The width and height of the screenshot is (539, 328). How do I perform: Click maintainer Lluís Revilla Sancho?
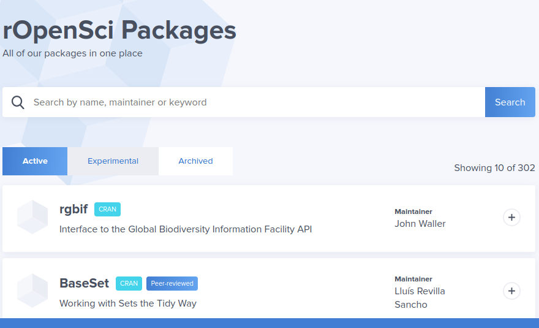tap(420, 297)
